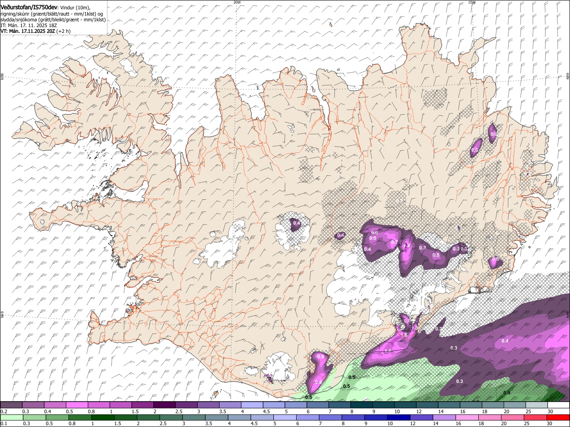Screen dimensions: 570x427
Task: Pick upper legend swatch for 3–3.5
Action: point(208,405)
